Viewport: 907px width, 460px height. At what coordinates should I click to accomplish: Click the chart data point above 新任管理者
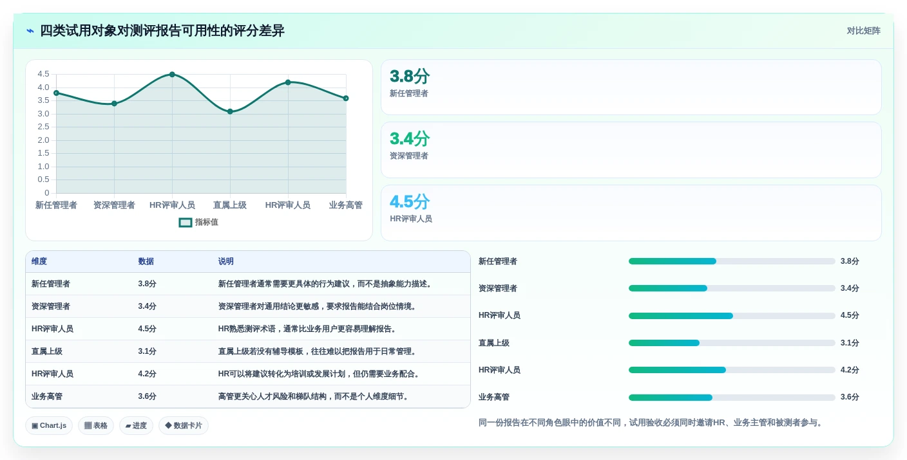point(56,93)
